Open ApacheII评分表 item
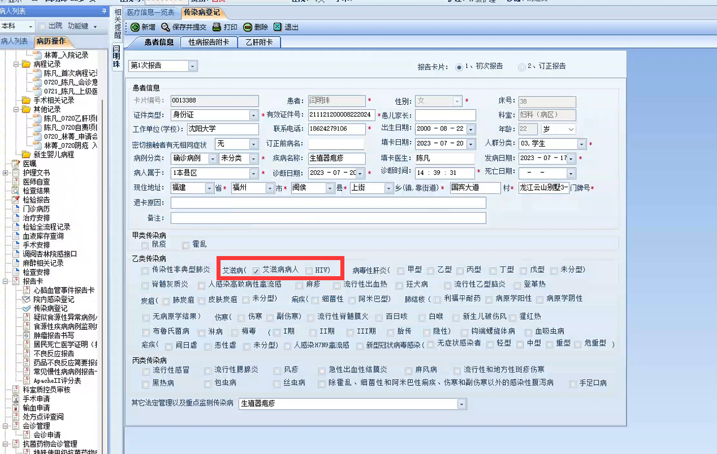 click(57, 381)
